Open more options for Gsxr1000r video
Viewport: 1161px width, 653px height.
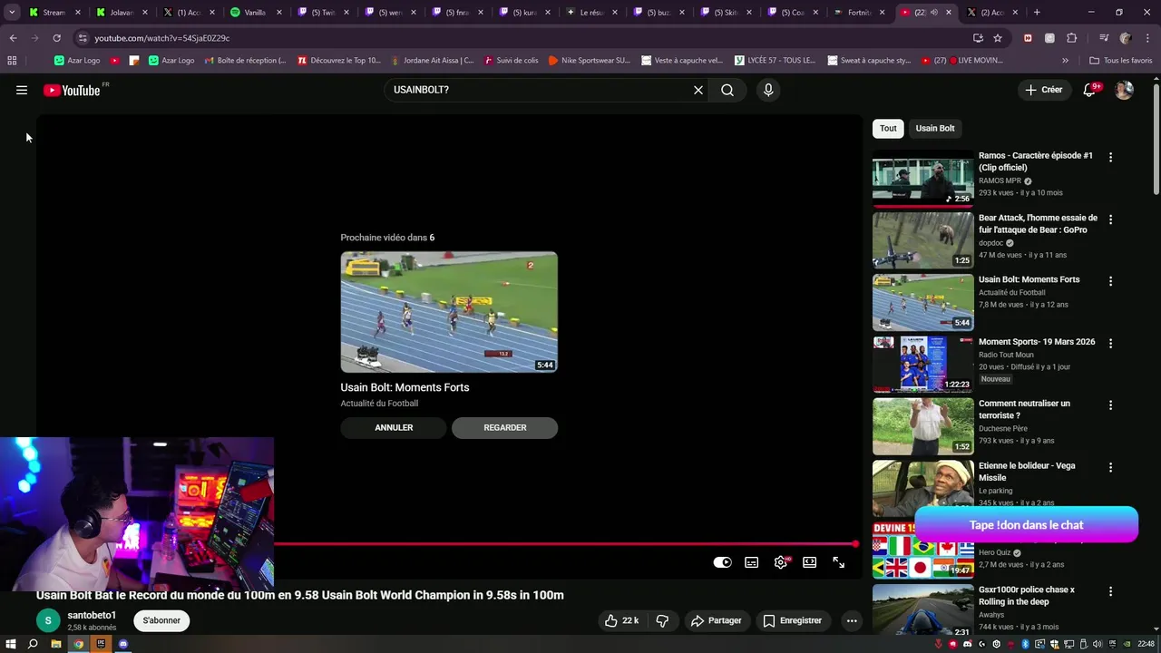coord(1110,591)
